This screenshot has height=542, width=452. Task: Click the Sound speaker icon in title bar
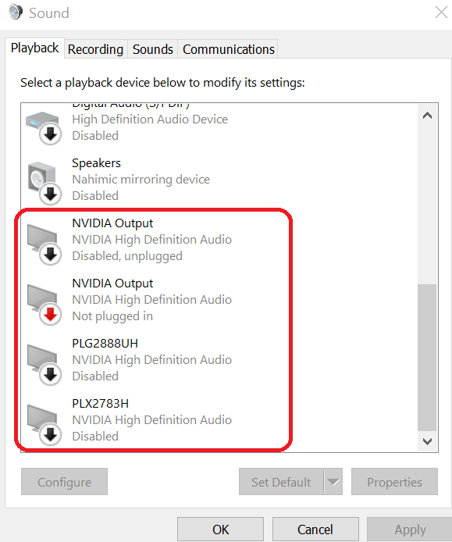16,12
